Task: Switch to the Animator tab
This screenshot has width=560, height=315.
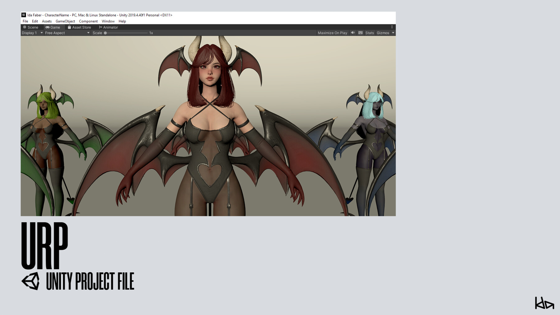Action: pos(108,27)
